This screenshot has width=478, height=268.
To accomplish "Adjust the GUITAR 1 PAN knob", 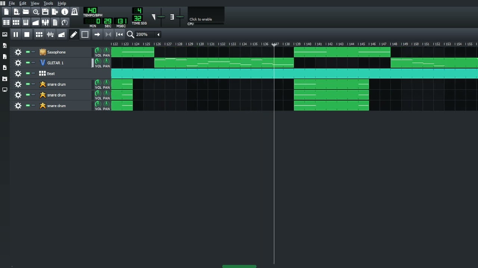I will pos(106,61).
